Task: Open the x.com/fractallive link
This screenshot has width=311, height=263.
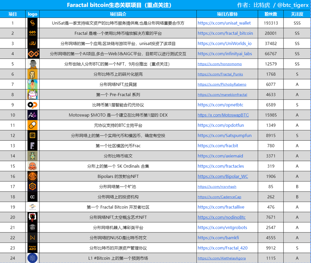Action: pyautogui.click(x=221, y=207)
